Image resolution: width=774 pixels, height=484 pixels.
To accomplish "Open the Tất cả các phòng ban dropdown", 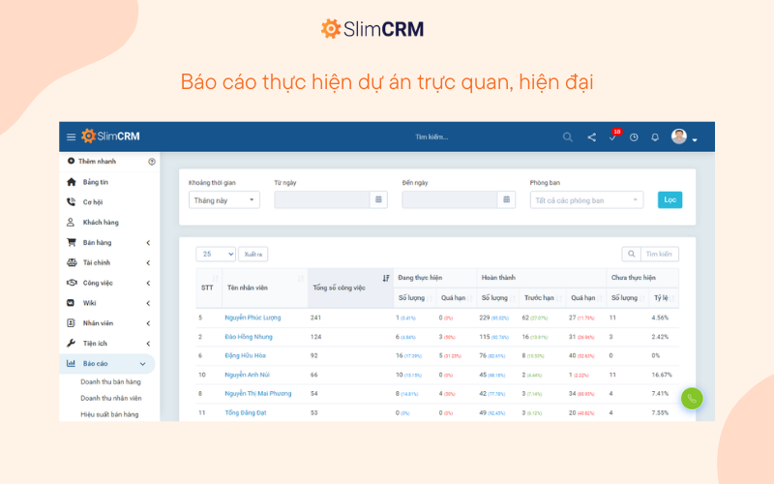I will click(x=586, y=200).
